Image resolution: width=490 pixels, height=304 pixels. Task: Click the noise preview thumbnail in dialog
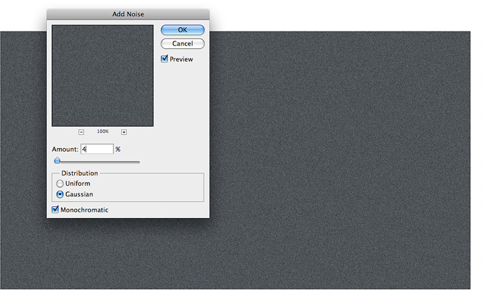point(102,75)
